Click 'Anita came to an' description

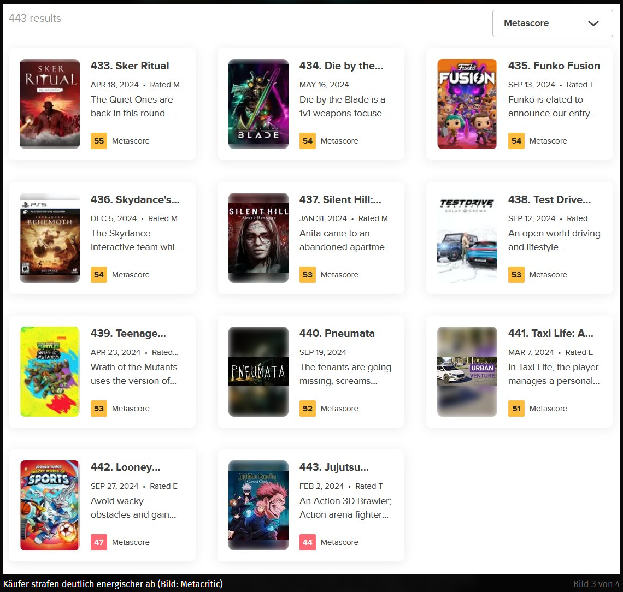345,240
